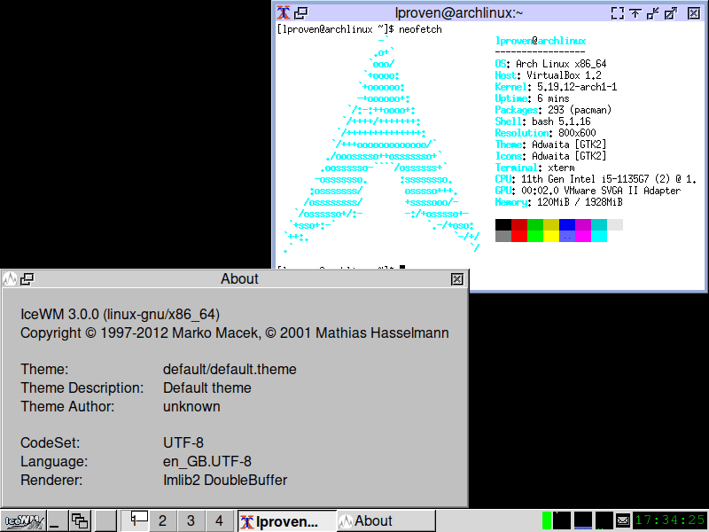Click the 'Icons: Adwaita [GTK2]' line
709x532 pixels.
click(550, 156)
